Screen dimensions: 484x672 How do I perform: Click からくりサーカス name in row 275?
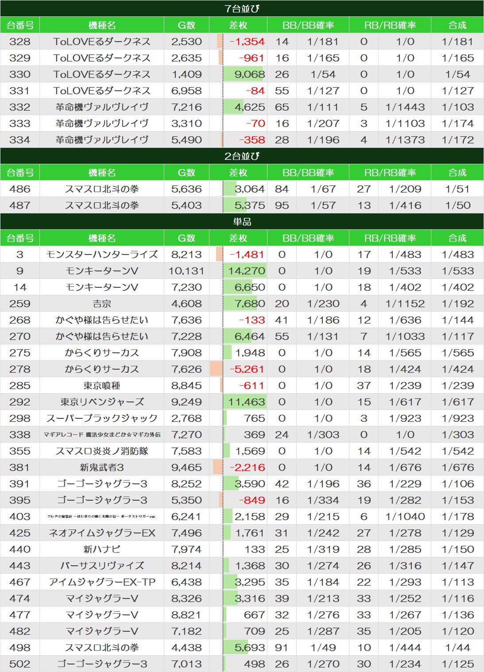tap(102, 353)
